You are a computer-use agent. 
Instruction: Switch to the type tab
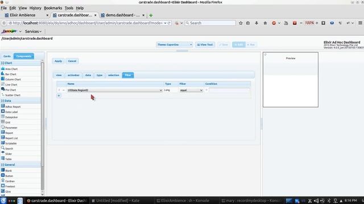100,75
